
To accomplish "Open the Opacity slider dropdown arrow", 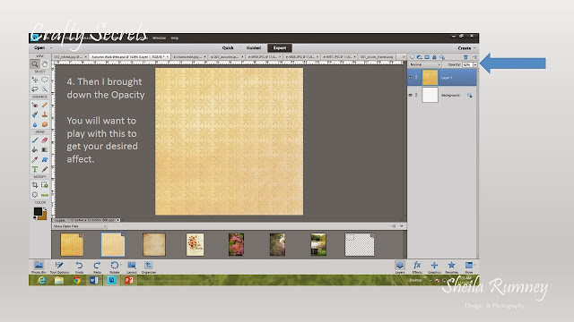I will pyautogui.click(x=475, y=64).
